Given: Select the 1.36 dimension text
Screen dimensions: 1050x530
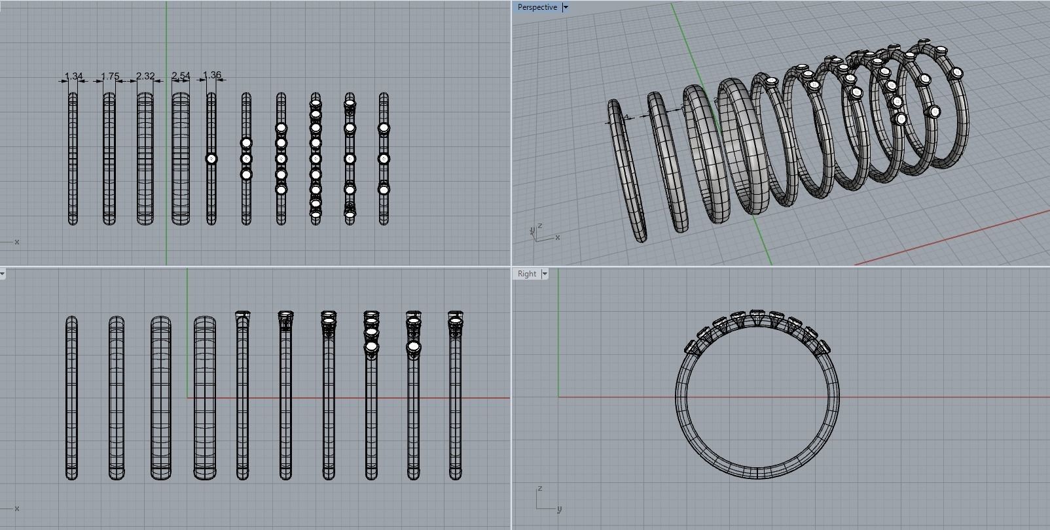Looking at the screenshot, I should tap(212, 75).
